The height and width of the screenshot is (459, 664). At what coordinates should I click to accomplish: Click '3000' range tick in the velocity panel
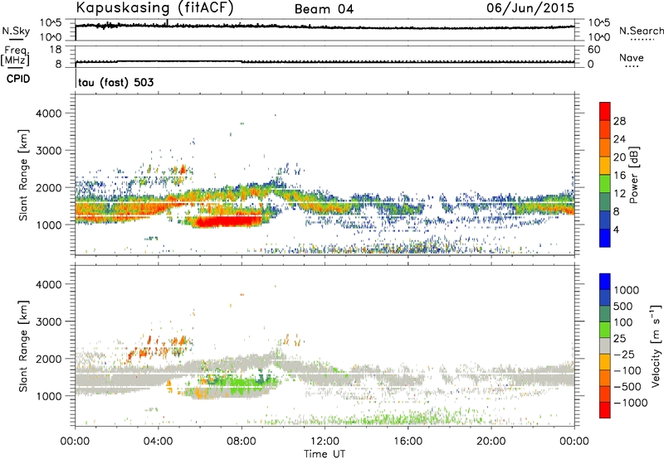point(49,321)
